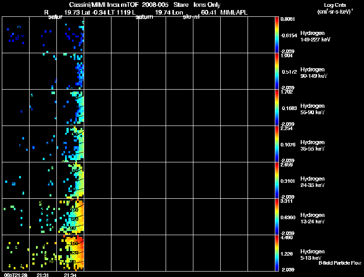This screenshot has height=277, width=364.
Task: Open the 5-13 keV image at 21:34
Action: click(x=71, y=253)
